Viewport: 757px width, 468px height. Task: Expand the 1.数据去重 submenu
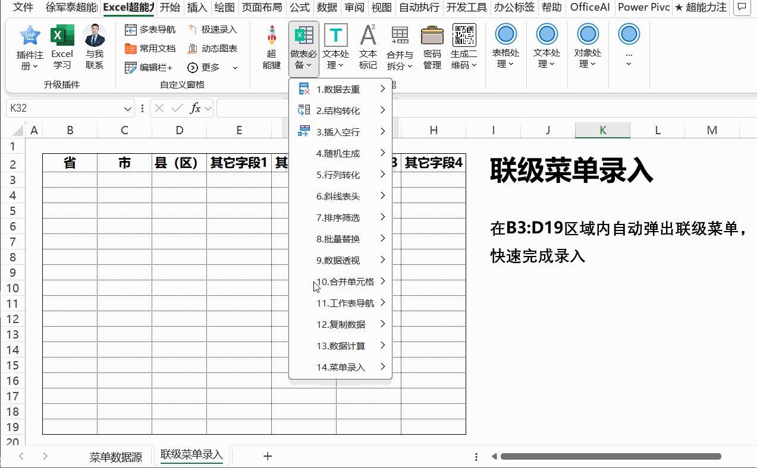(x=340, y=89)
